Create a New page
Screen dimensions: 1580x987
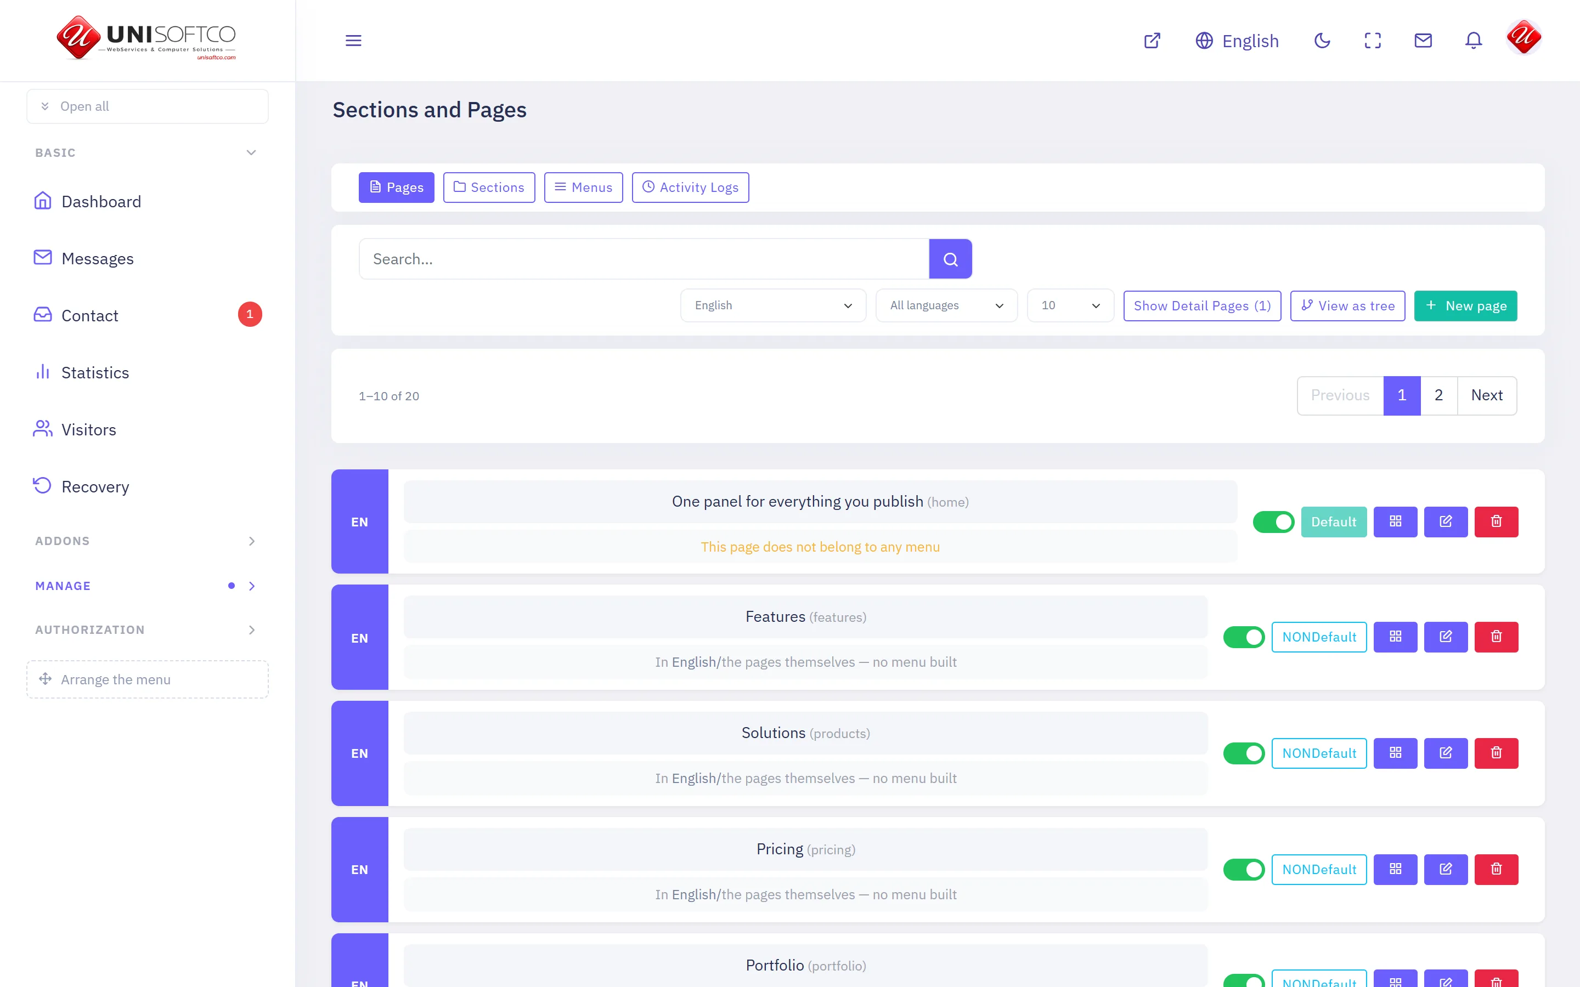click(1466, 305)
